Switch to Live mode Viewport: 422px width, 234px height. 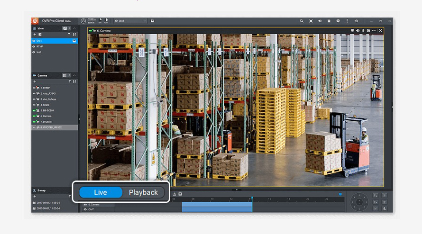101,192
